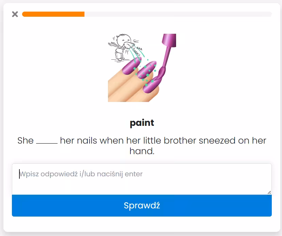The image size is (282, 236).
Task: Click the gray unfilled part of progress bar
Action: [x=178, y=14]
